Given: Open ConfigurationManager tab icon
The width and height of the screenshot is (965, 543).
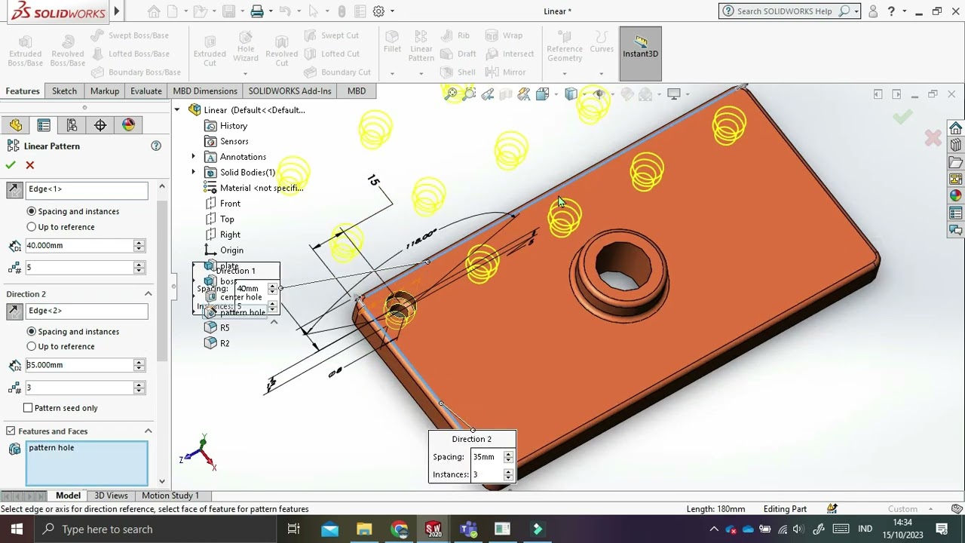Looking at the screenshot, I should click(x=72, y=125).
